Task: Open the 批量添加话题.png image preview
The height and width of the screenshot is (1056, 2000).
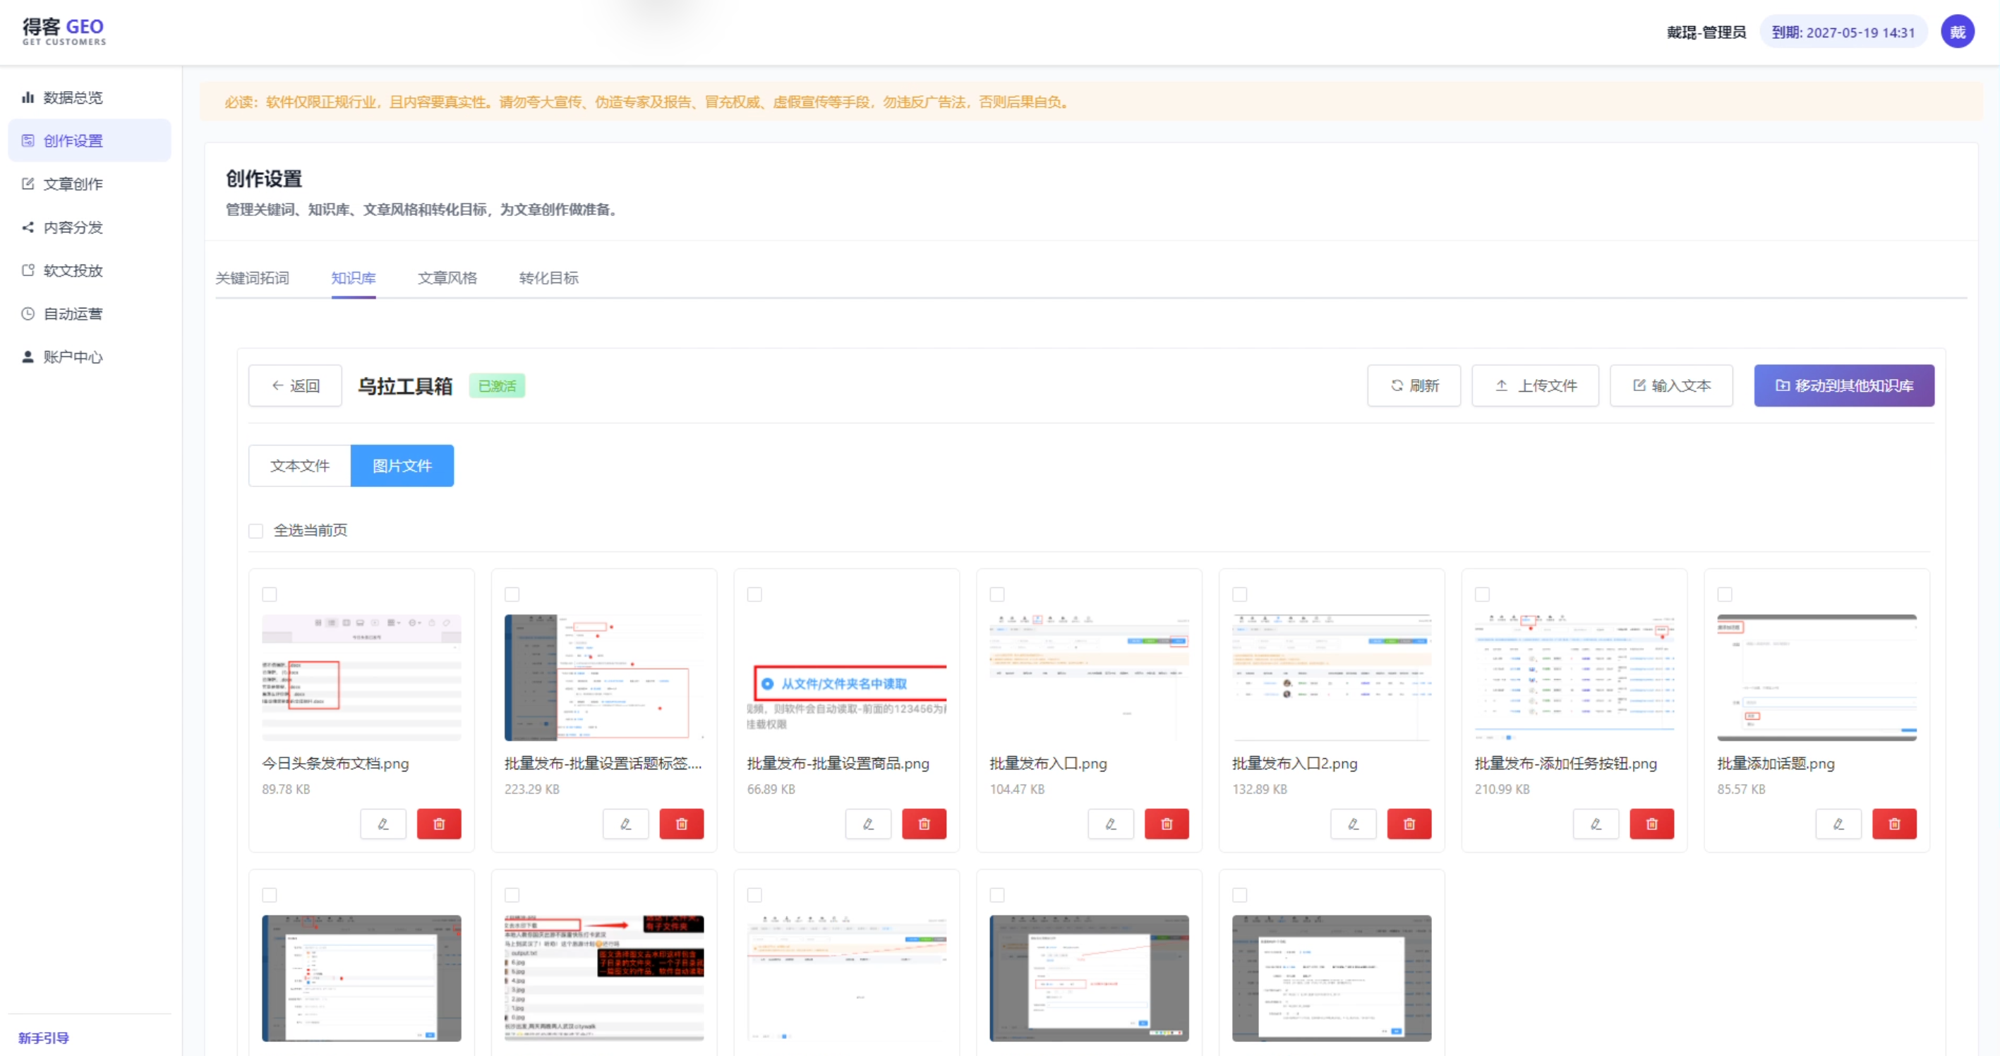Action: click(x=1817, y=678)
